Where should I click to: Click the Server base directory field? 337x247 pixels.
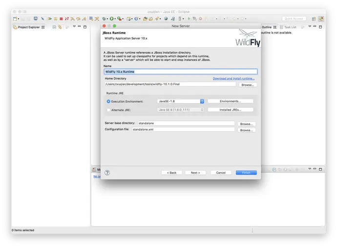click(x=186, y=123)
